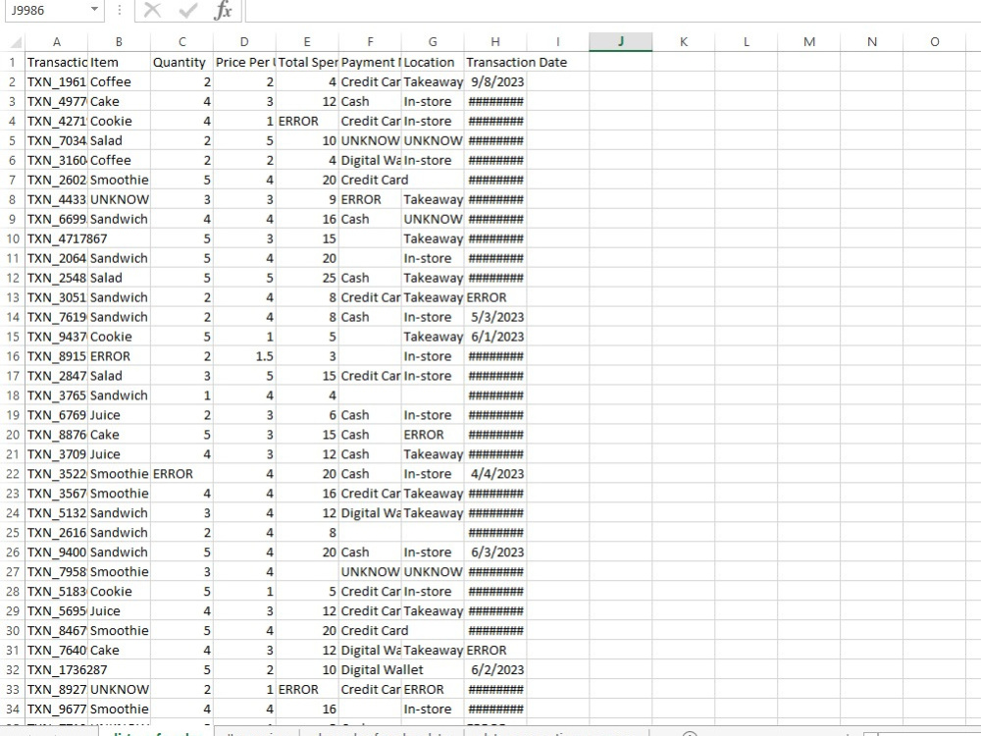Select column I header

[x=557, y=42]
